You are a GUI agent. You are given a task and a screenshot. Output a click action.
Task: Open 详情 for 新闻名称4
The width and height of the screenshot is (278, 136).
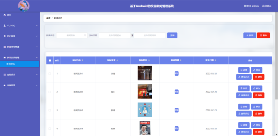(244, 125)
